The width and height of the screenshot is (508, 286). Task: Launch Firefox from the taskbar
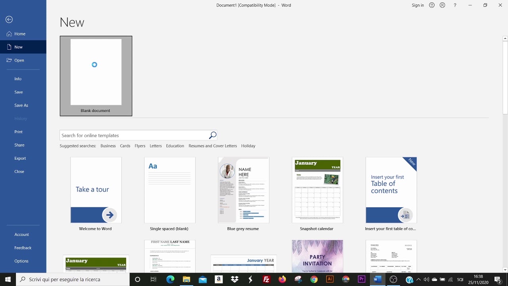coord(282,279)
